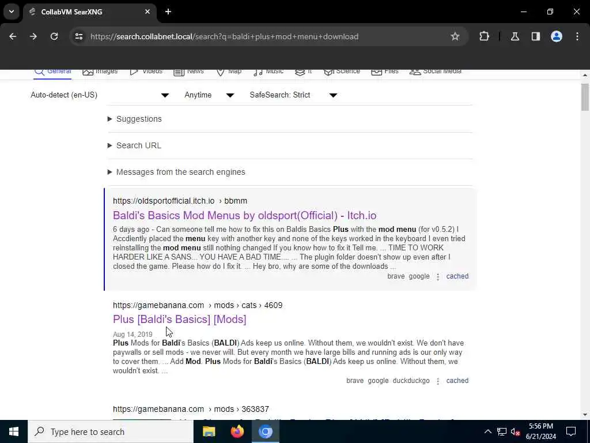Screen dimensions: 590x443
Task: Select the Chrome taskbar icon
Action: point(265,431)
